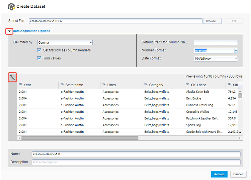This screenshot has width=251, height=180.
Task: Click text type icon on Store name column
Action: [x=62, y=85]
